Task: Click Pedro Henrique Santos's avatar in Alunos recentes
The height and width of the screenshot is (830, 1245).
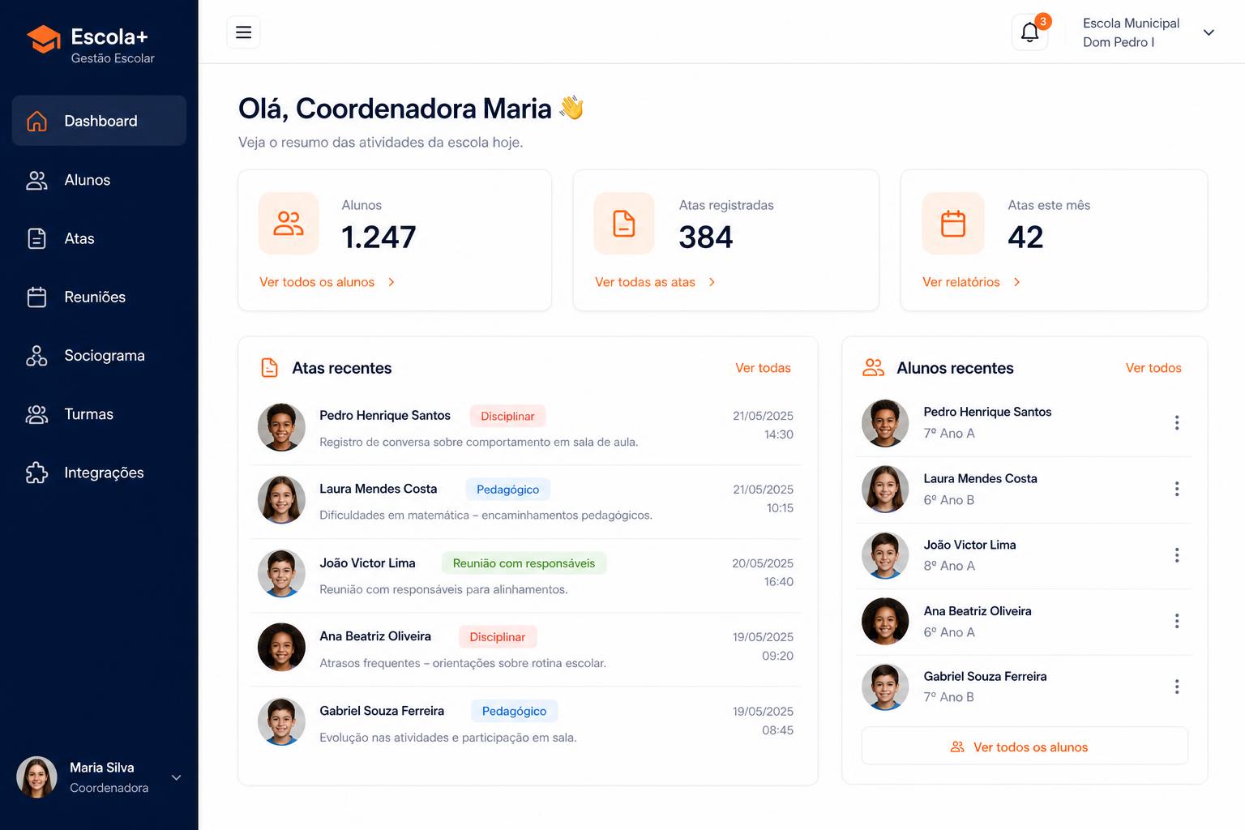Action: click(x=885, y=423)
